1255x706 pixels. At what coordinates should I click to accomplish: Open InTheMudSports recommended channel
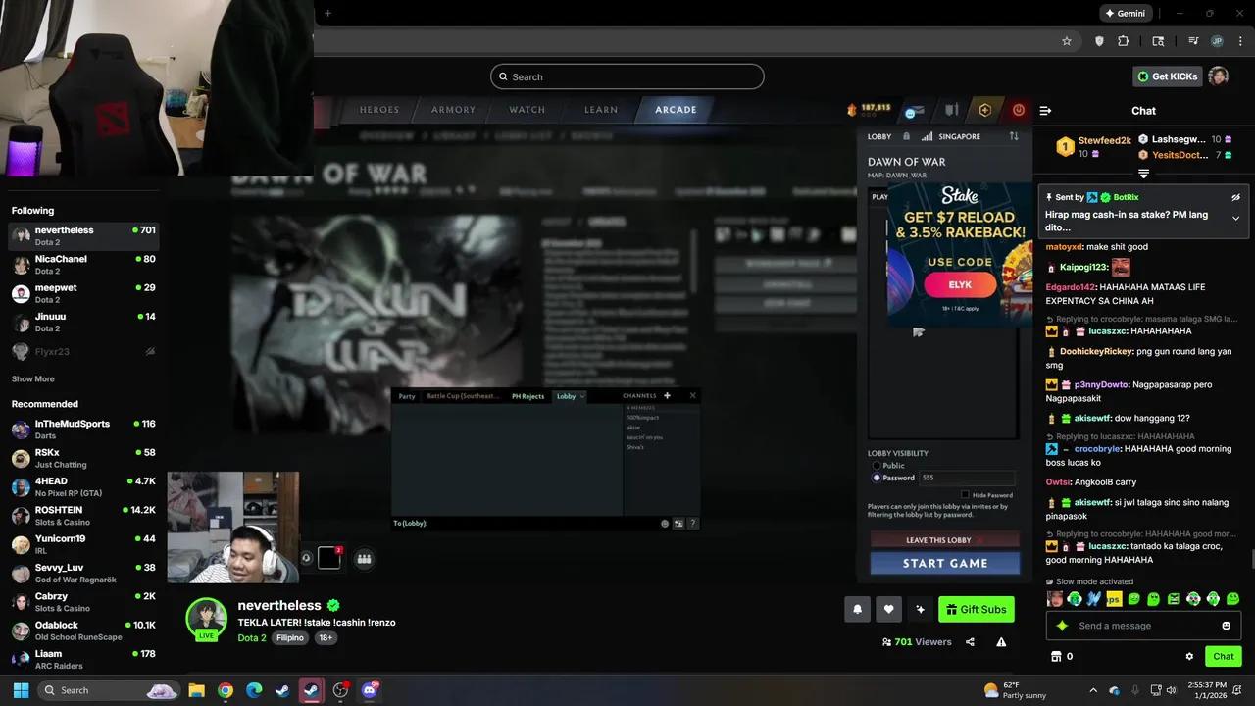[x=83, y=429]
